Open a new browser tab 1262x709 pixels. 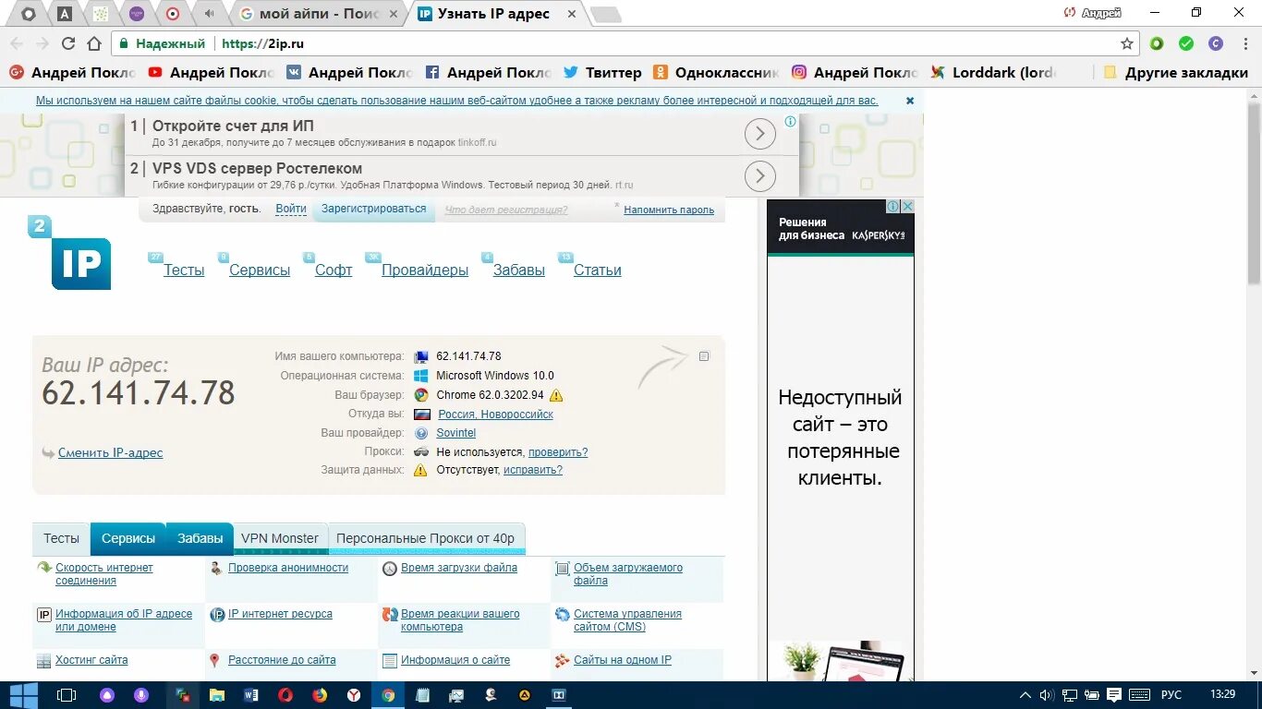coord(605,14)
